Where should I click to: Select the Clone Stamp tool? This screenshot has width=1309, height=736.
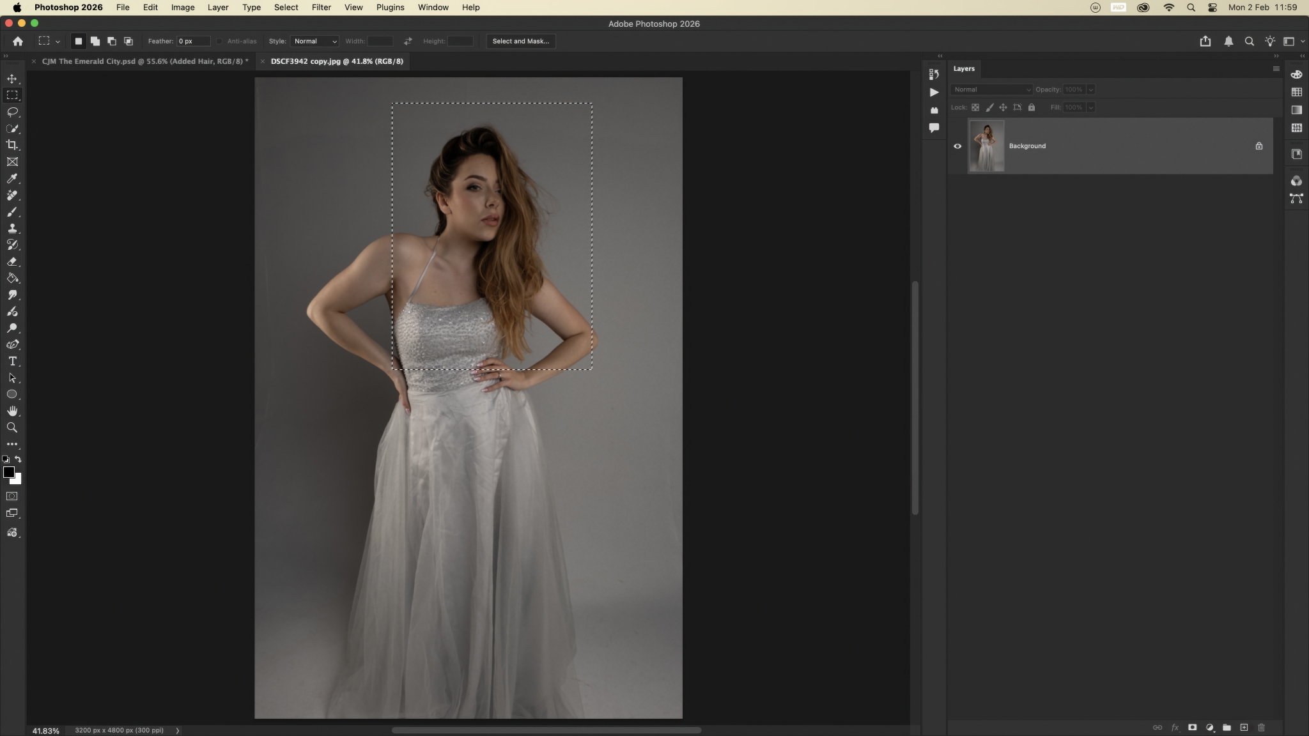(12, 228)
